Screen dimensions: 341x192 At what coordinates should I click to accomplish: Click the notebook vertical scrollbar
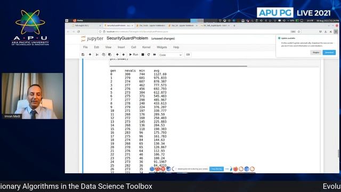point(338,154)
